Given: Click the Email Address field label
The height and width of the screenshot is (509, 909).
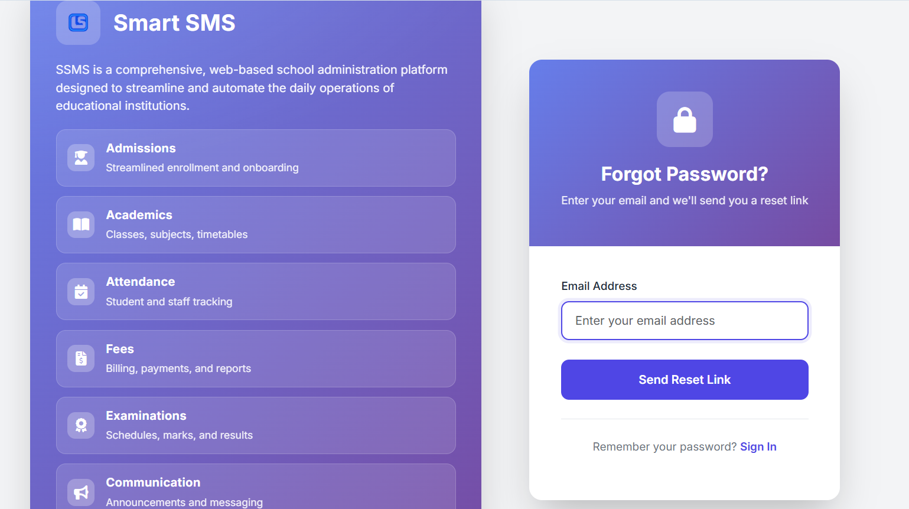Looking at the screenshot, I should pyautogui.click(x=599, y=286).
